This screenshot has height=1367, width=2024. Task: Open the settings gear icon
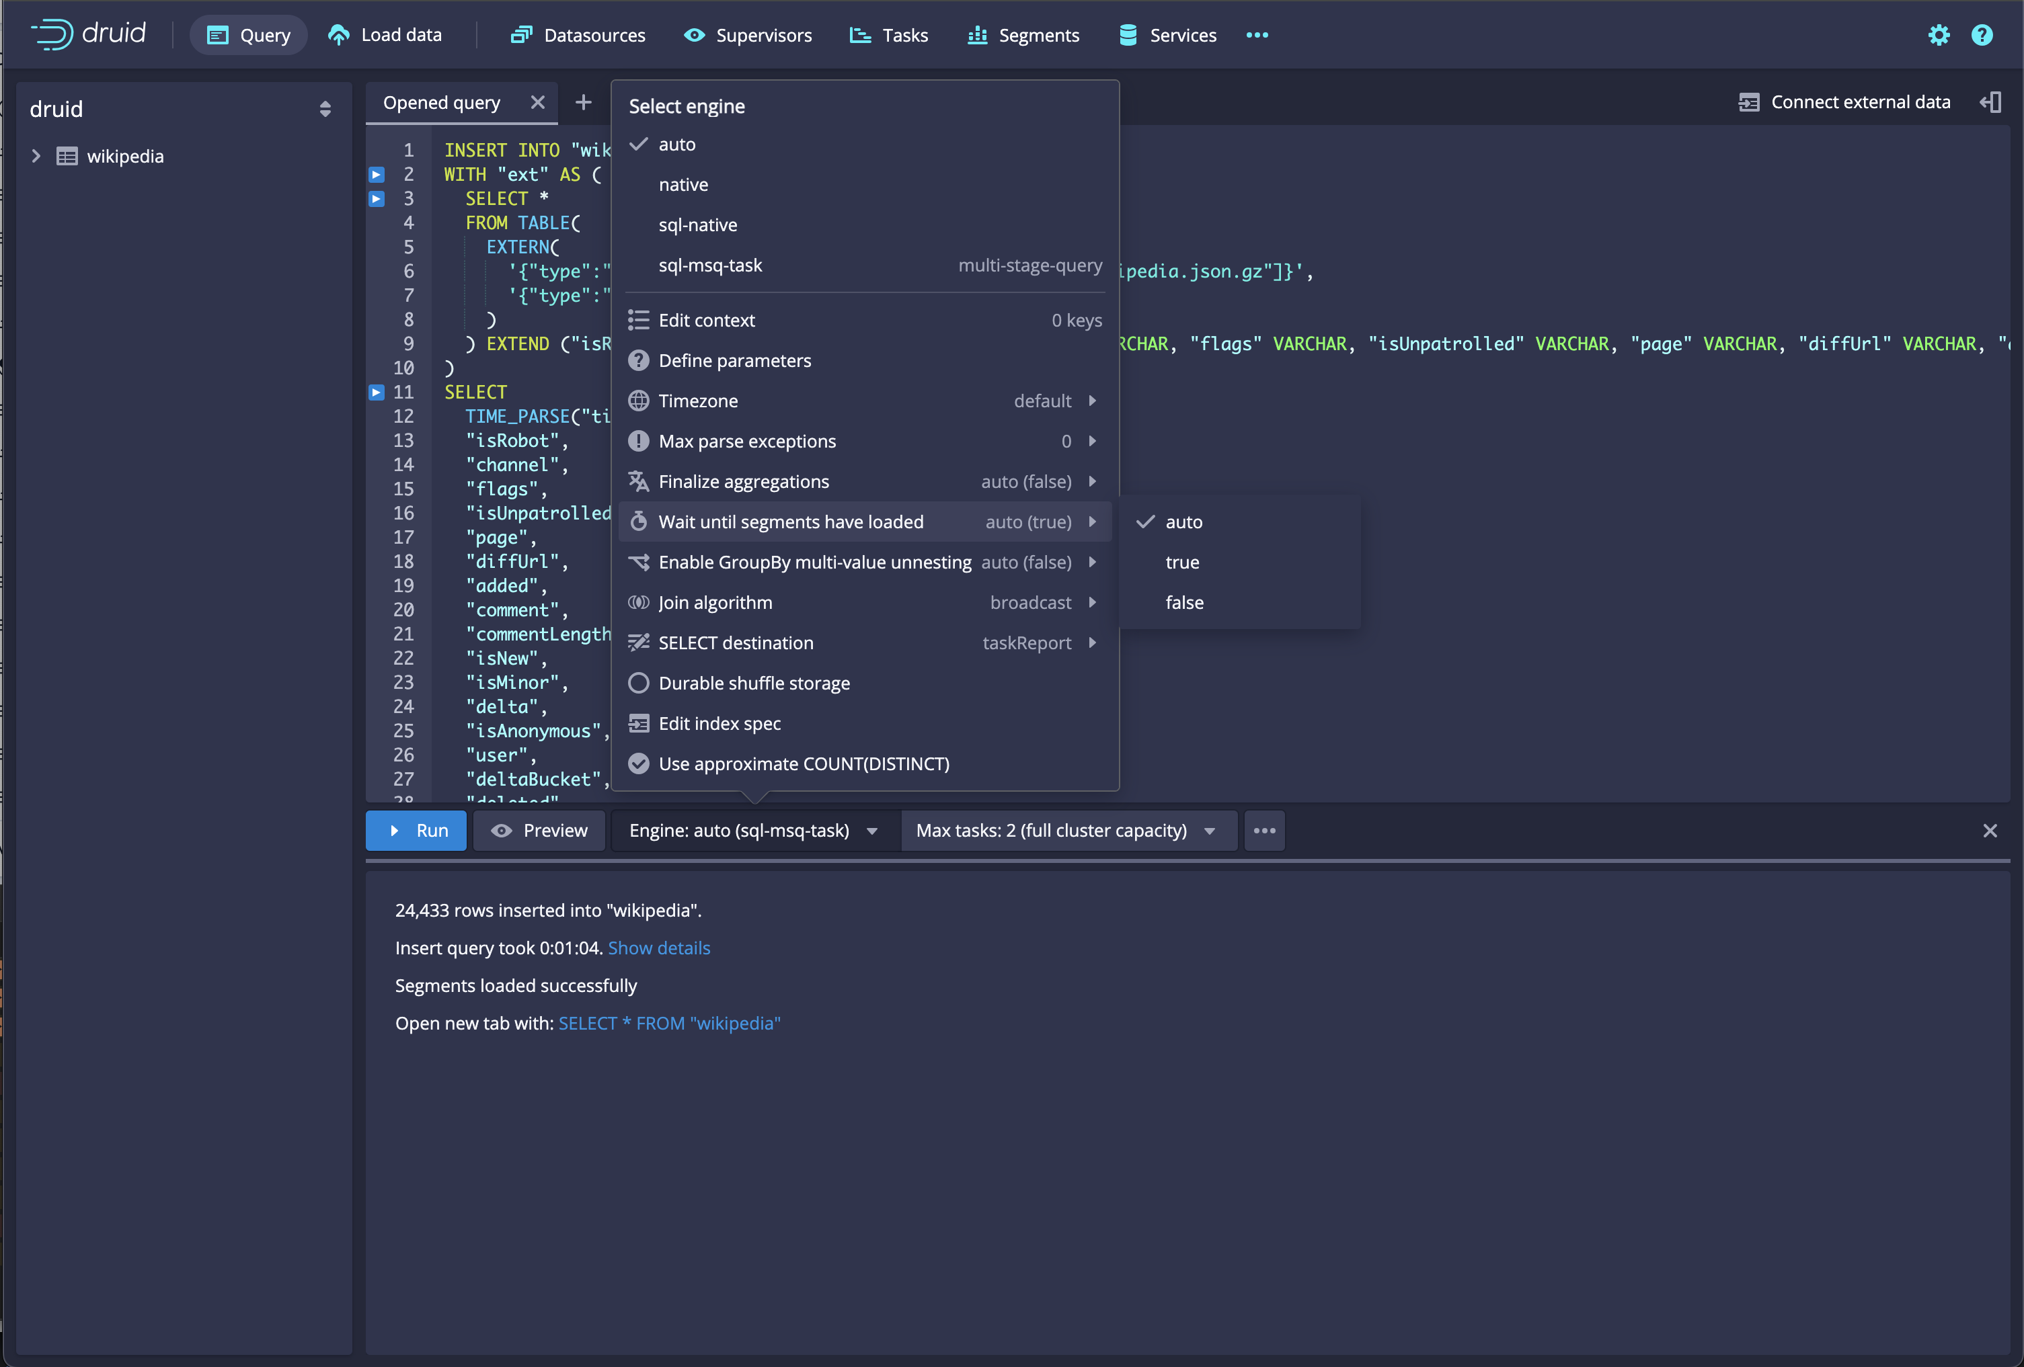pyautogui.click(x=1939, y=35)
